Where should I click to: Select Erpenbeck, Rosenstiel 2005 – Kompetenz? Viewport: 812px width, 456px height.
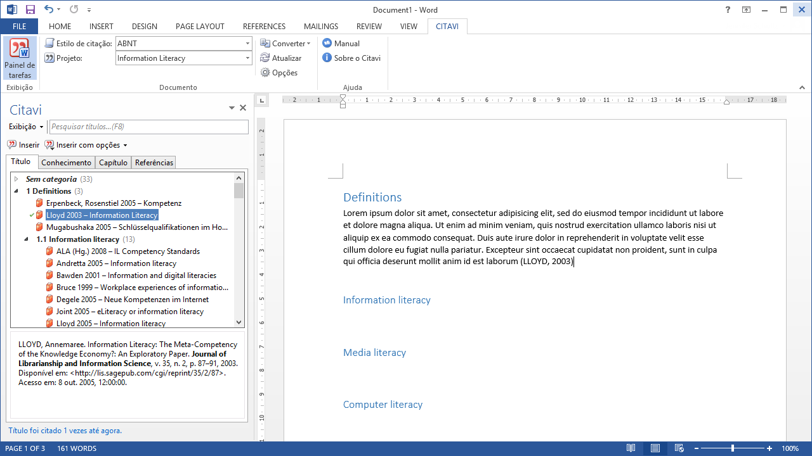tap(114, 203)
